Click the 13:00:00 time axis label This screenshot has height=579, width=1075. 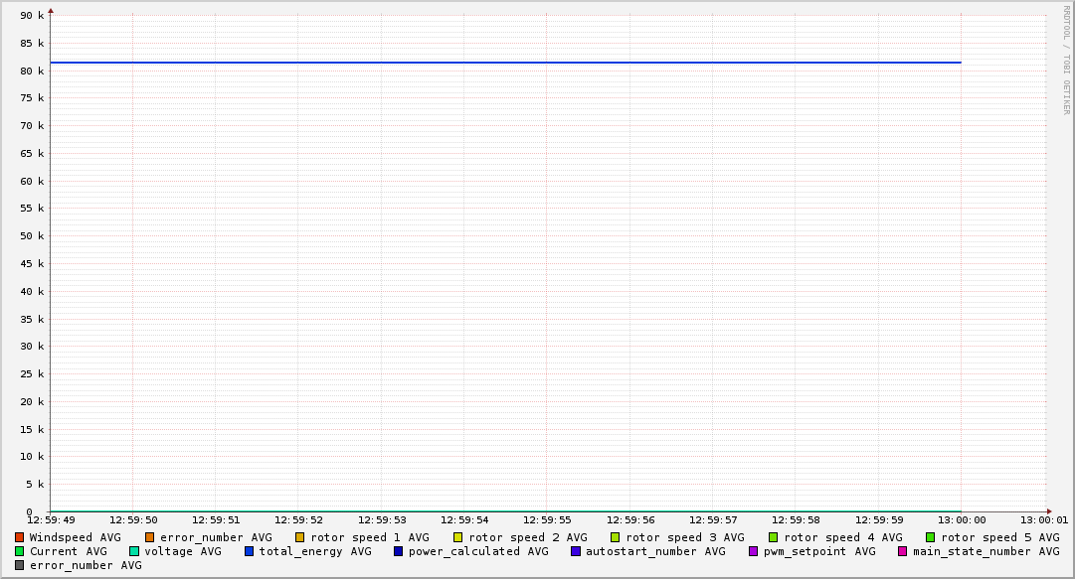tap(961, 519)
